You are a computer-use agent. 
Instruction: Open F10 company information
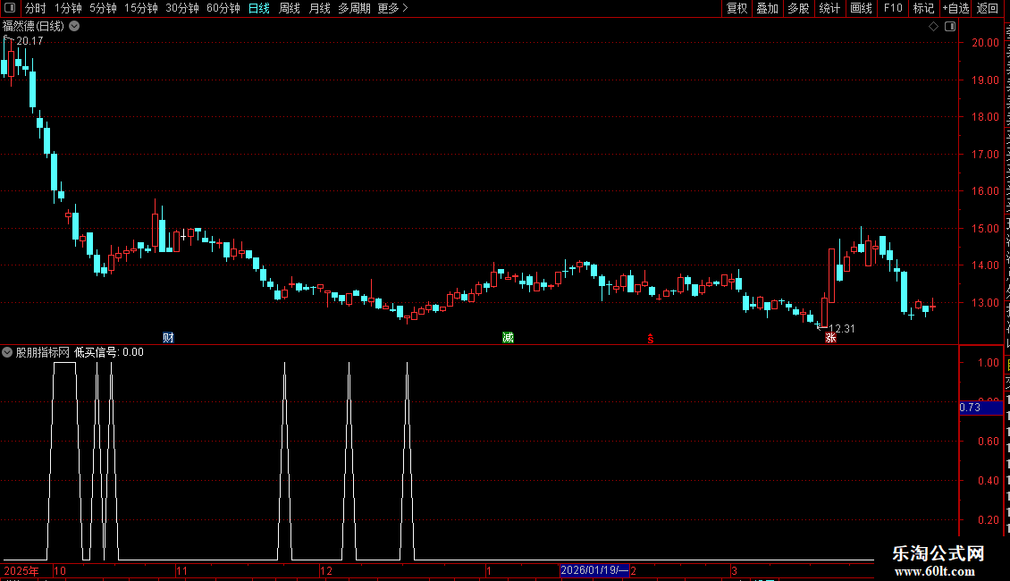click(x=893, y=8)
